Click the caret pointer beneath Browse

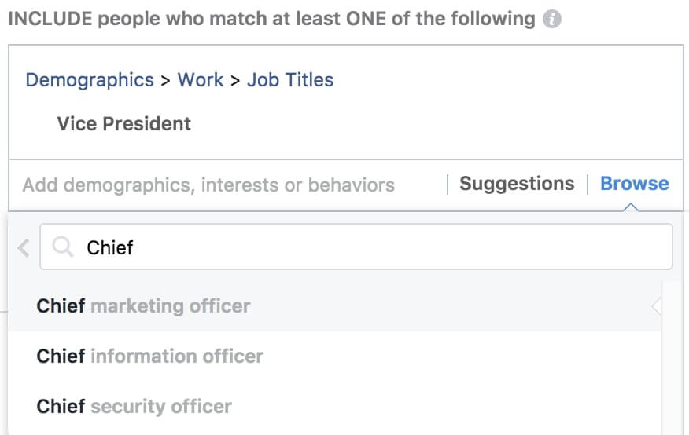pos(631,207)
